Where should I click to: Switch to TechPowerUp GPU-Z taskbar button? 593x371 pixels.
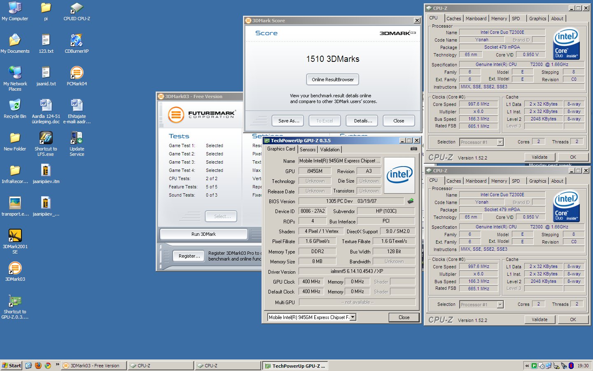pos(295,366)
